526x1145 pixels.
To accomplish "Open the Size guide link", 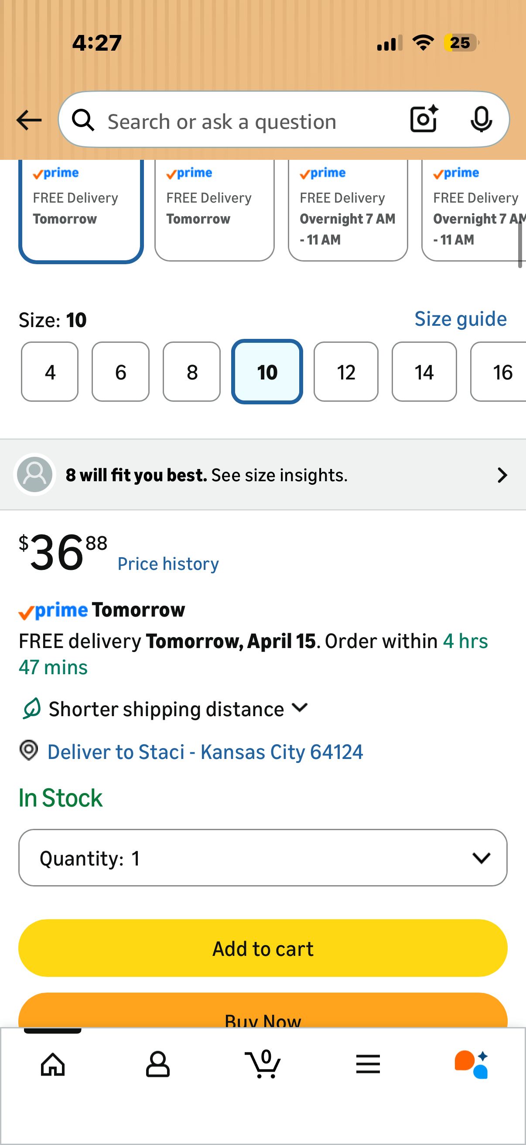I will (460, 319).
